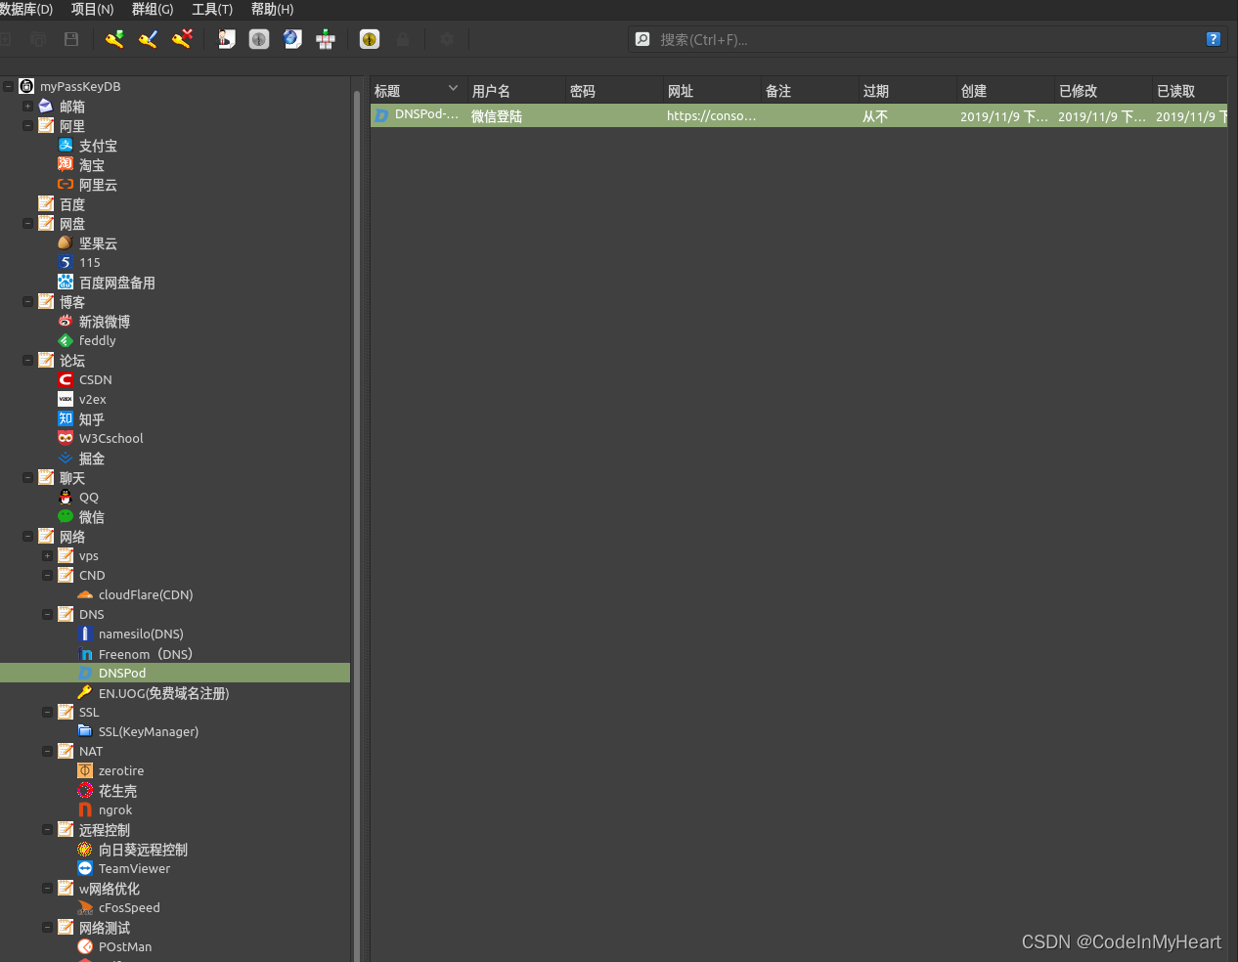1238x962 pixels.
Task: Collapse the myPassKeyDB root node
Action: [8, 86]
